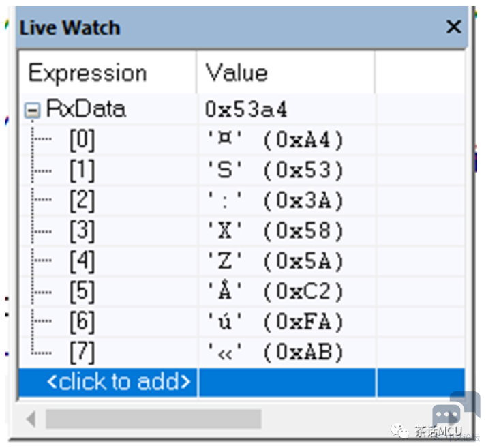Image resolution: width=486 pixels, height=448 pixels.
Task: Click the <click to add> expression field
Action: [x=108, y=383]
